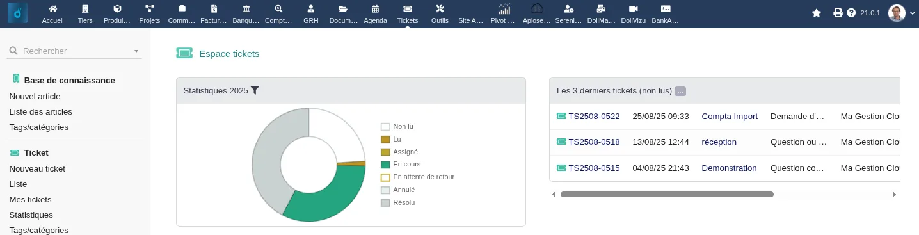This screenshot has height=235, width=919.
Task: Open Base de connaissance section
Action: point(69,80)
